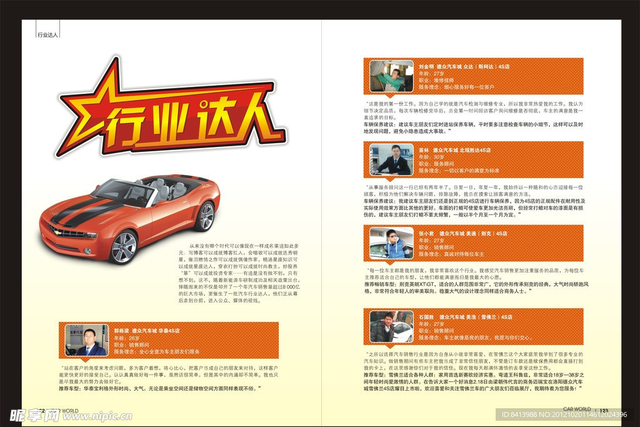The width and height of the screenshot is (640, 427).
Task: Select the photo of 张小君 in sunglasses
Action: point(391,243)
